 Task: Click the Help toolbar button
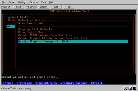click(x=69, y=7)
